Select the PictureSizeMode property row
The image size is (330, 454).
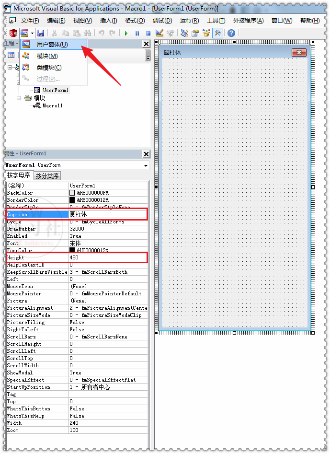point(77,315)
